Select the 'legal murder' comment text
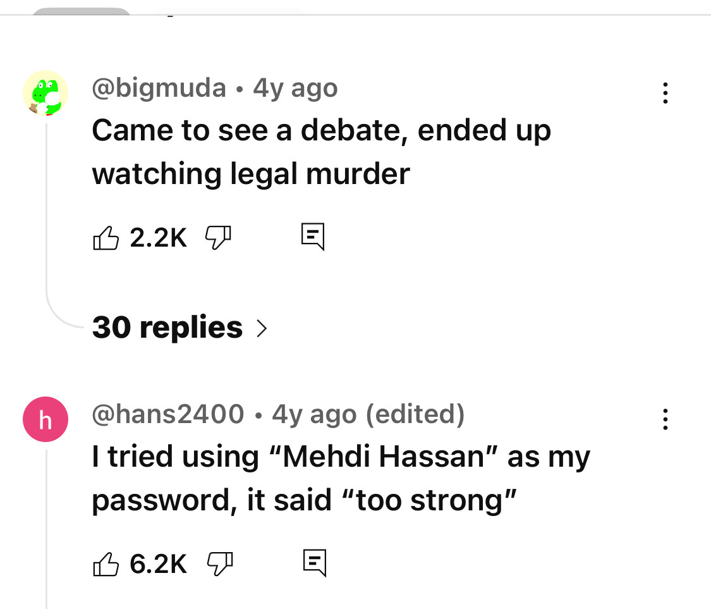Screen dimensions: 711x609 tap(321, 152)
